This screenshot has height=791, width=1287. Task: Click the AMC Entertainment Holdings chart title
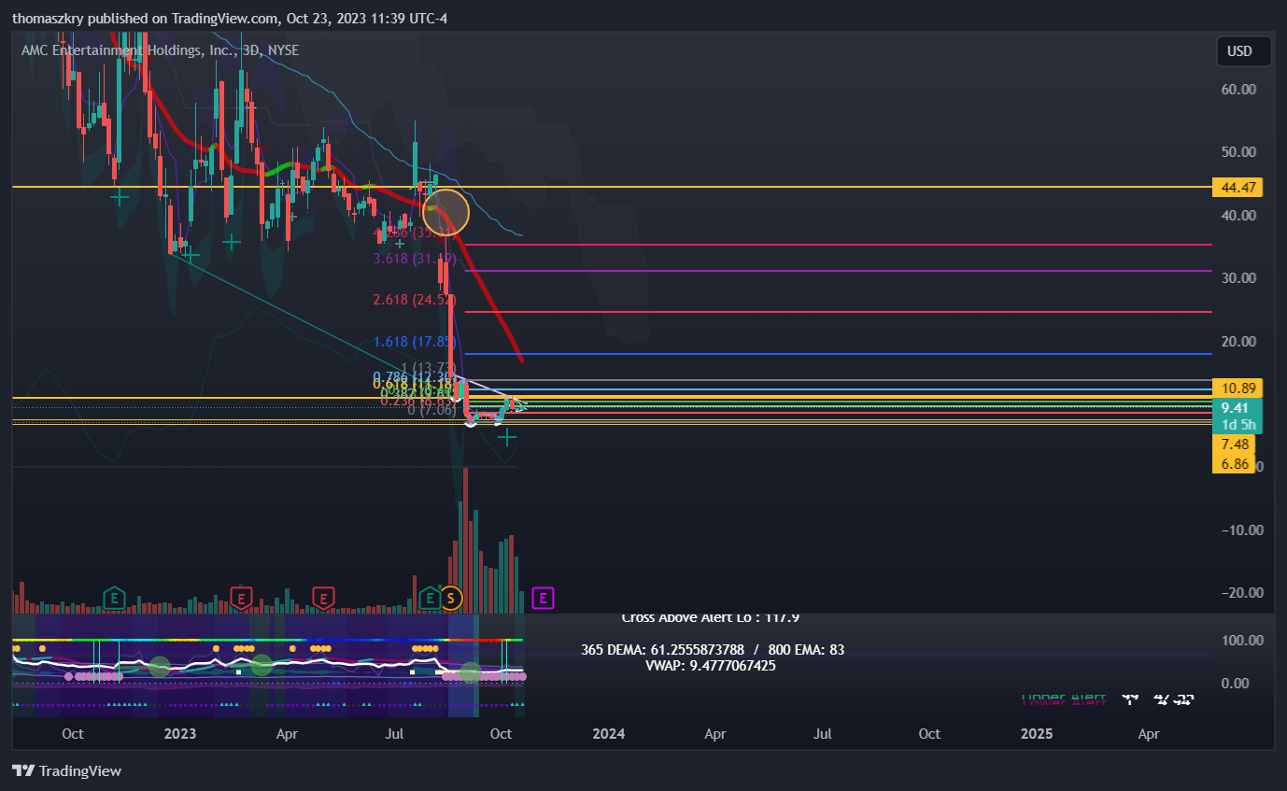[x=161, y=50]
